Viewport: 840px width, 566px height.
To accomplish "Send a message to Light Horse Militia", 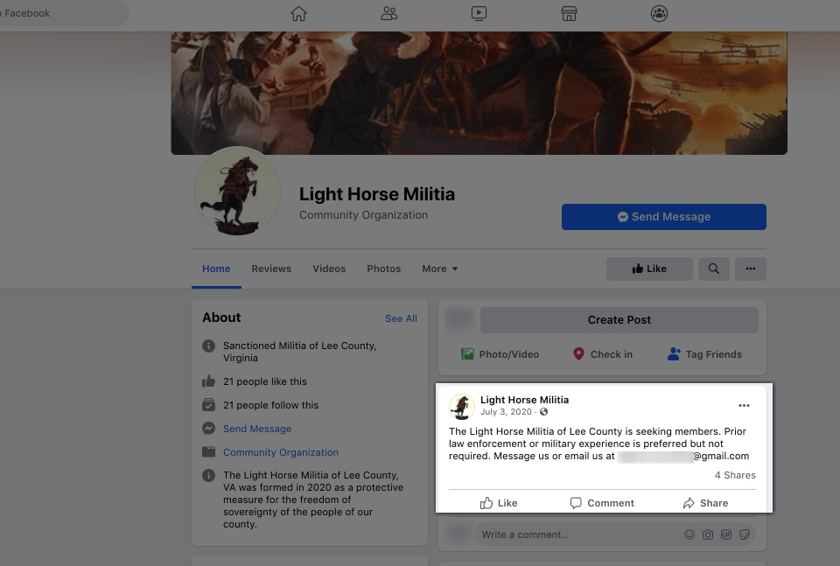I will point(663,216).
